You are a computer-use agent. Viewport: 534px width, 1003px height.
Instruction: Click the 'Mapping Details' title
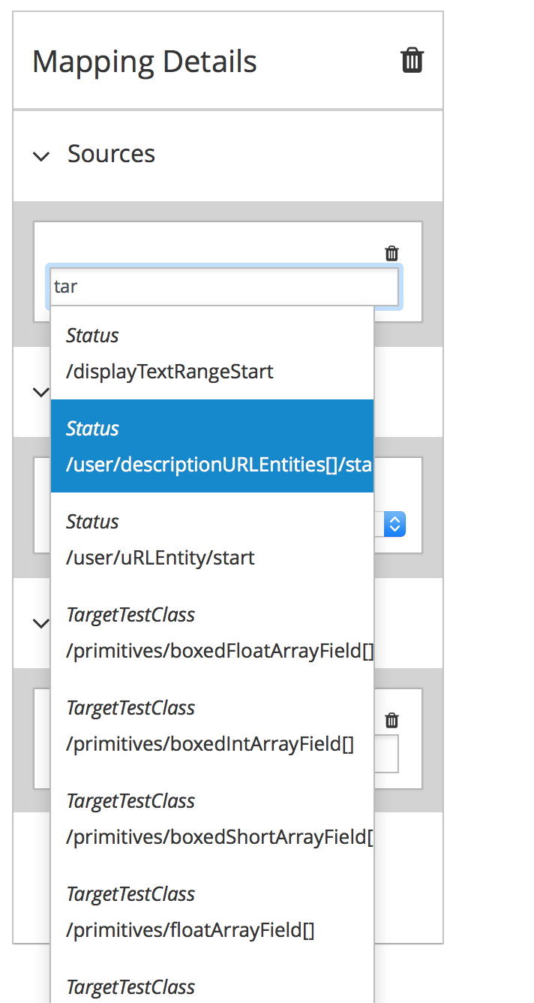click(144, 62)
